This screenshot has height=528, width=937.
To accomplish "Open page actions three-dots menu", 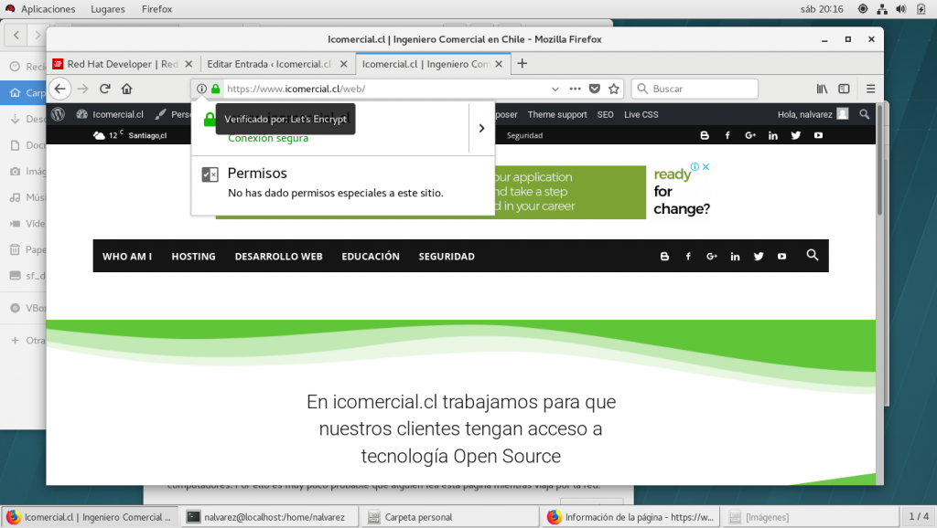I will pyautogui.click(x=575, y=89).
